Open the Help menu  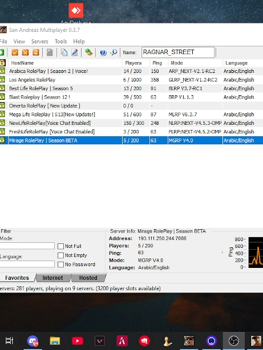coord(79,41)
